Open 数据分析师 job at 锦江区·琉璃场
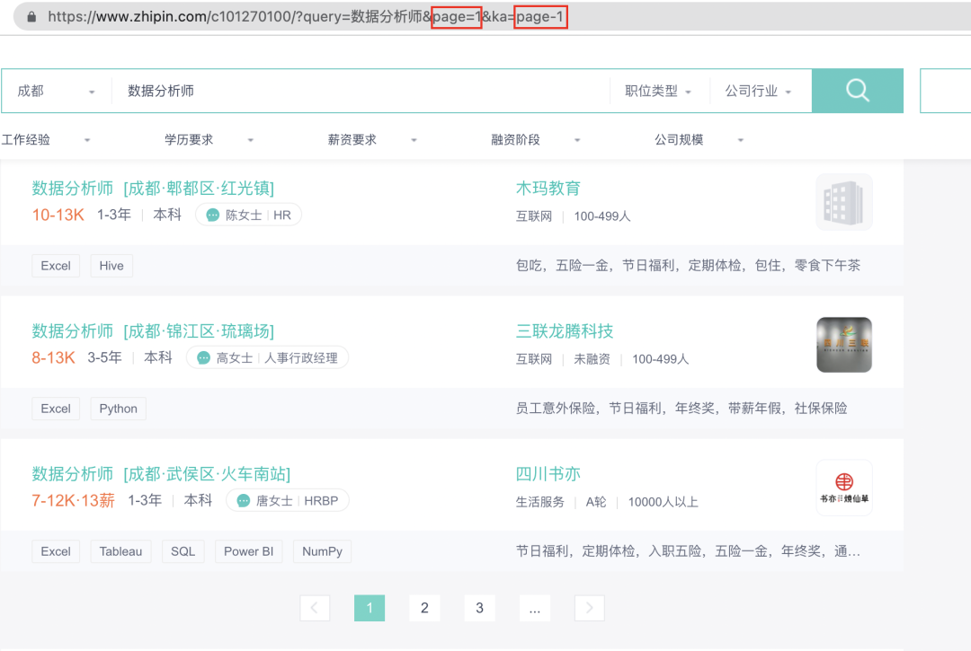Screen dimensions: 971x651 point(153,331)
